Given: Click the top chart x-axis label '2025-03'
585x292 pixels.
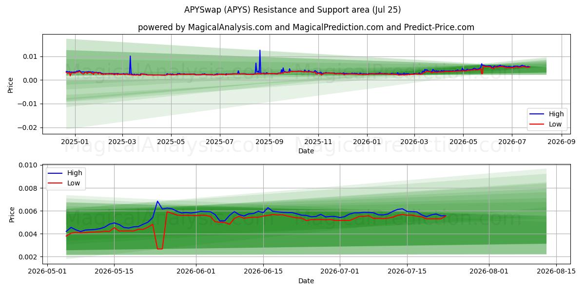Looking at the screenshot, I should coord(122,142).
